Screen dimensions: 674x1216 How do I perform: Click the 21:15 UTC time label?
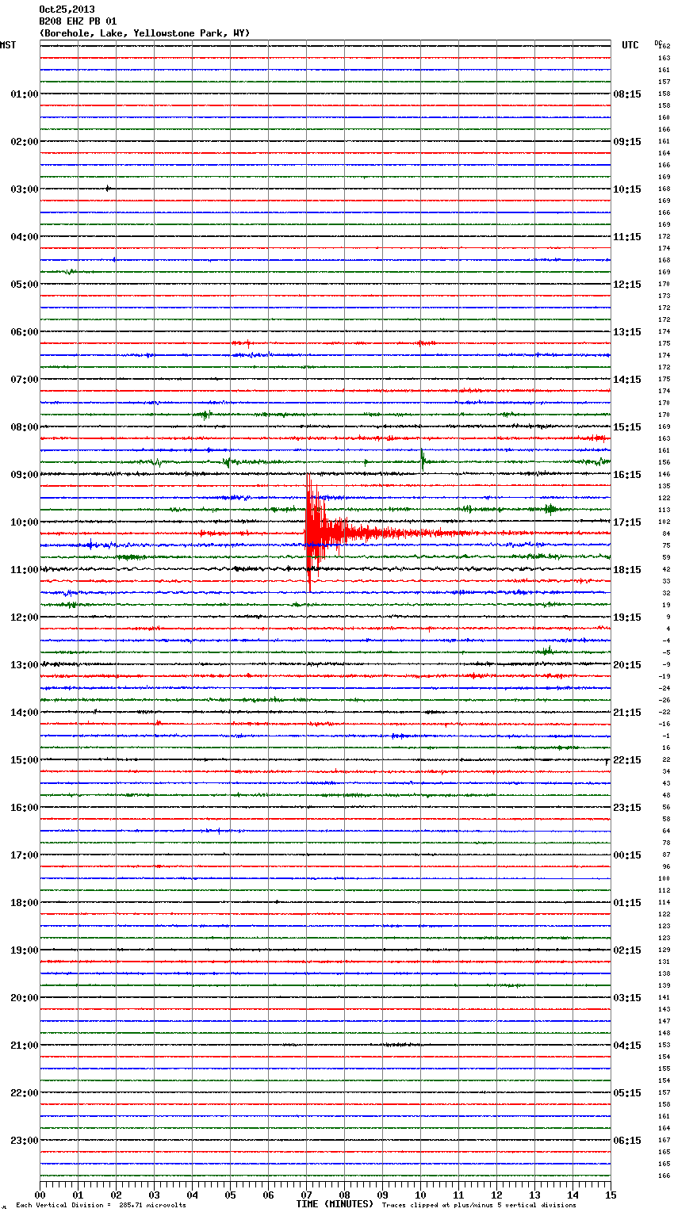[627, 713]
